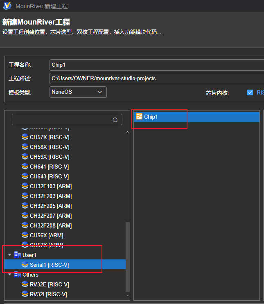Screen dimensions: 264x304
Task: Select the CH56X [ARM] series icon
Action: coord(25,235)
